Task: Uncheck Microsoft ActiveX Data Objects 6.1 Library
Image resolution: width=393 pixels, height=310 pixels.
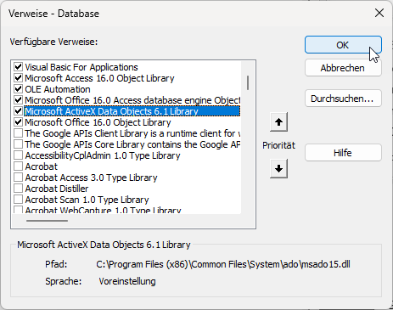Action: click(x=19, y=111)
